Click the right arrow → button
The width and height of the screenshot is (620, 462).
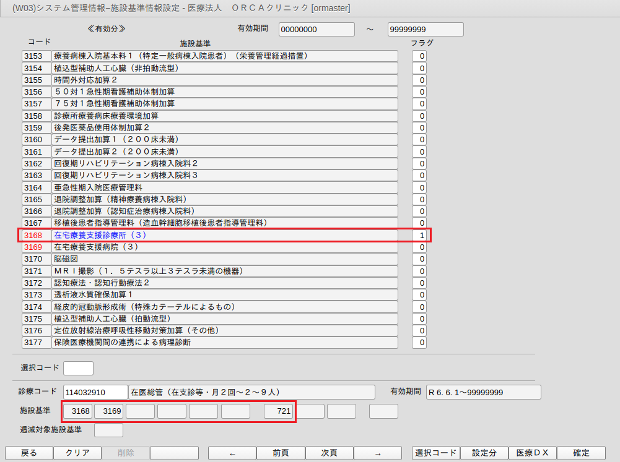(x=378, y=453)
